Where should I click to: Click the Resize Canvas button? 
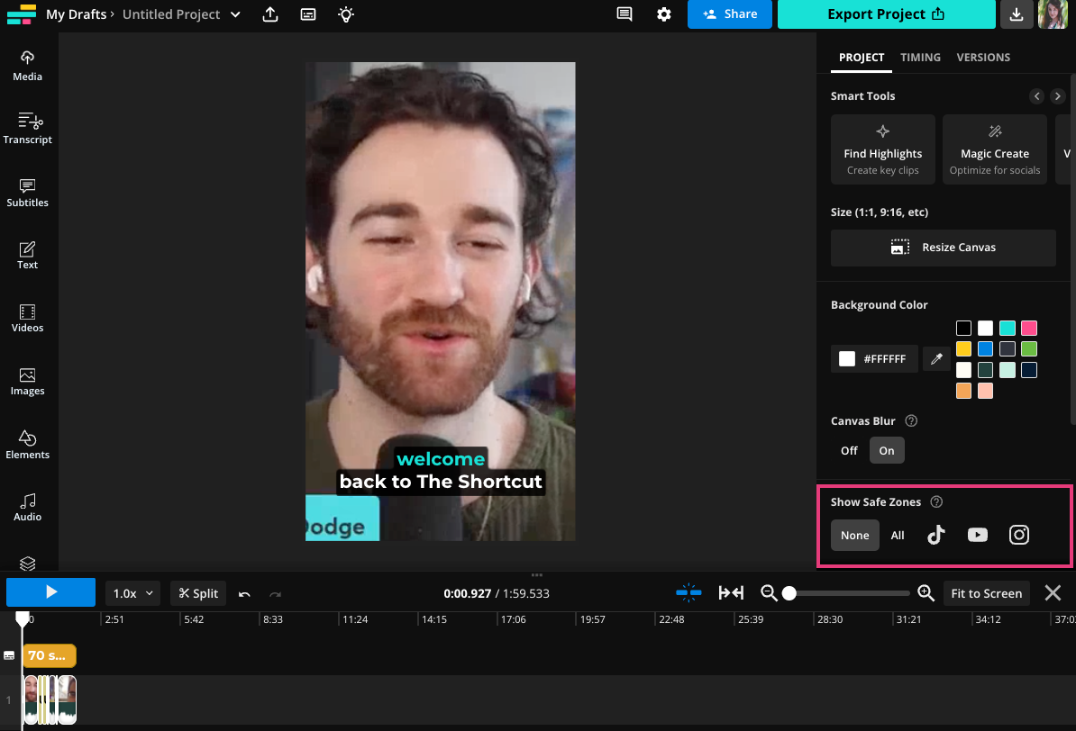[x=943, y=248]
